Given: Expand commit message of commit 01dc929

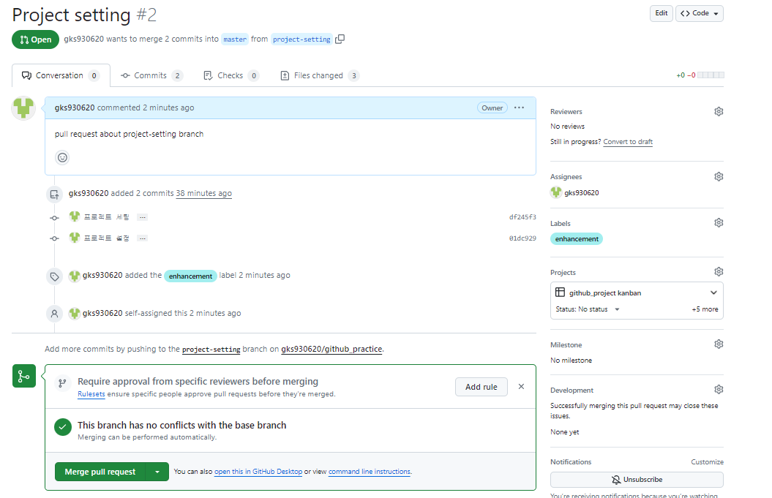Looking at the screenshot, I should 142,238.
